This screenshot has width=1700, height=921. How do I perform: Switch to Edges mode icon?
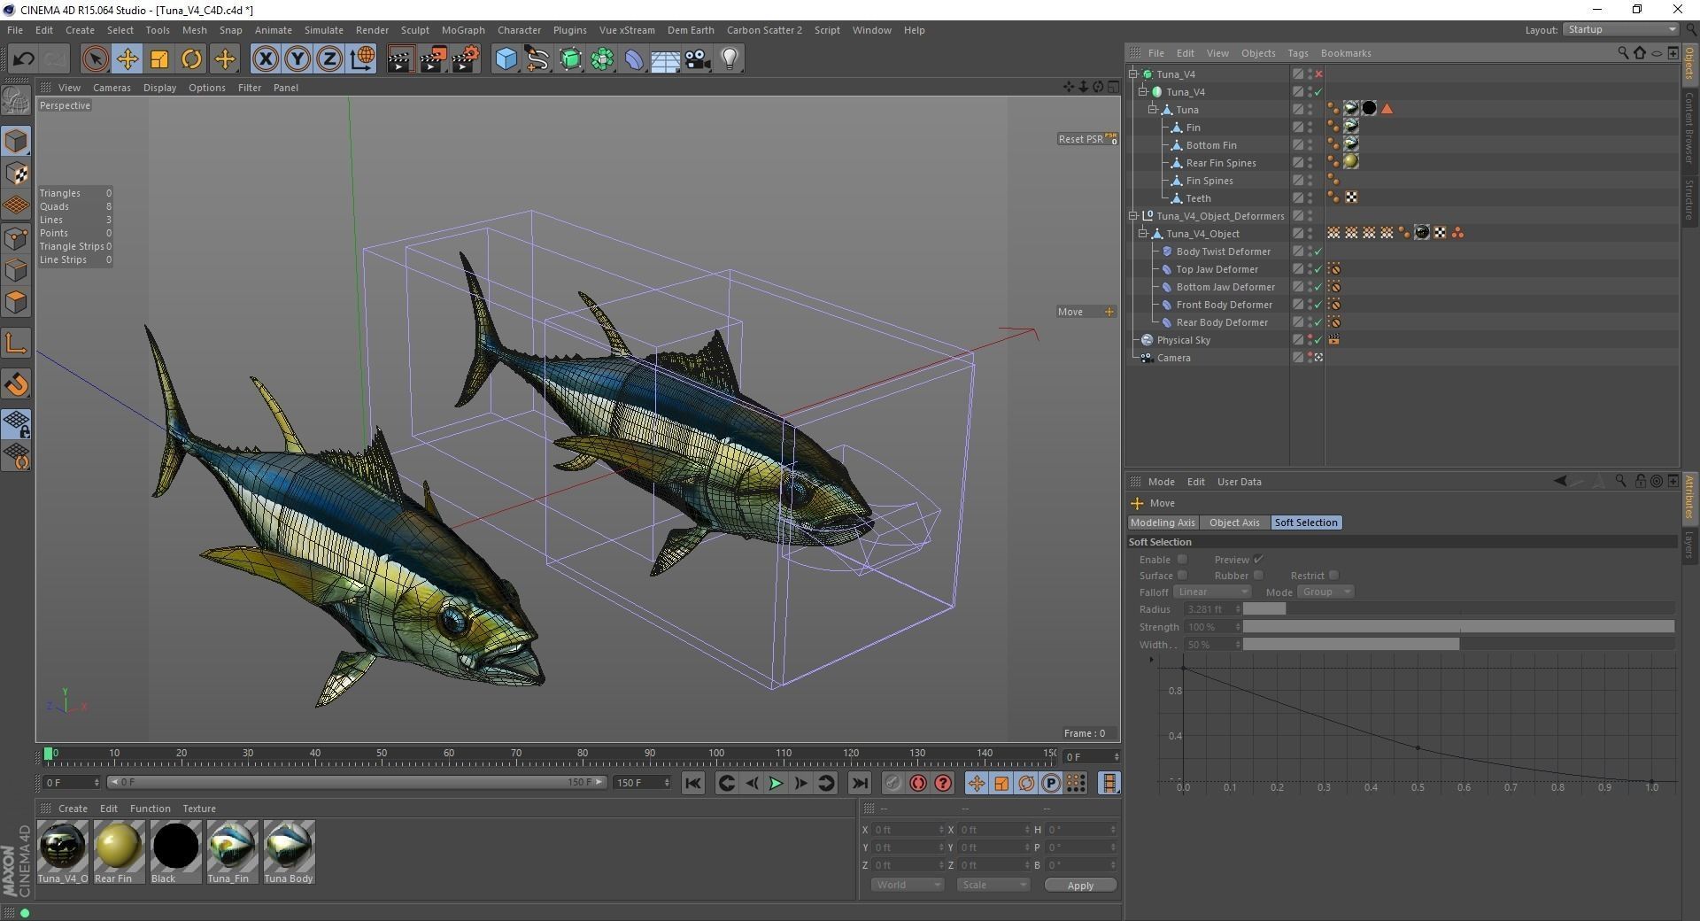(x=17, y=270)
